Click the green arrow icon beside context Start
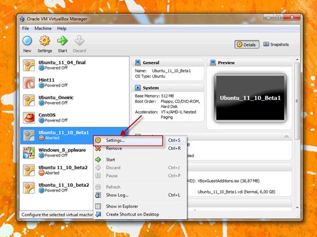Viewport: 317px width, 237px height. (98, 160)
